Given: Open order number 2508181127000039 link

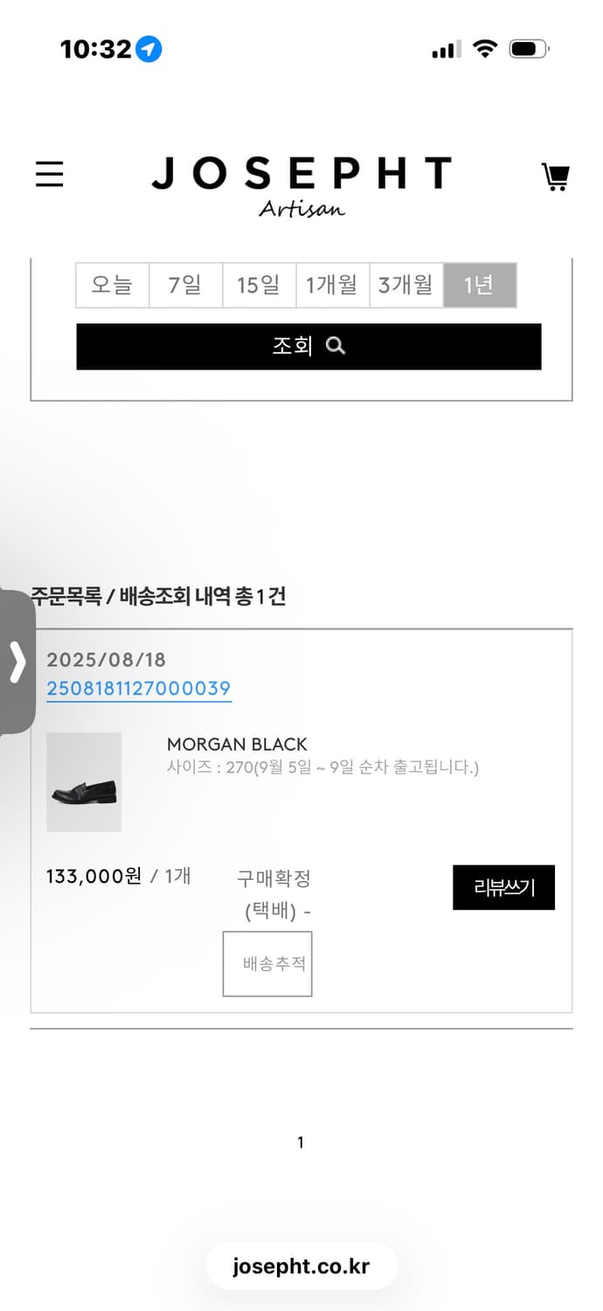Looking at the screenshot, I should pos(138,689).
